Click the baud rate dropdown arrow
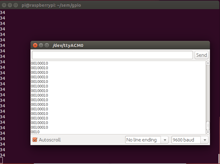220x164 pixels. tap(205, 140)
